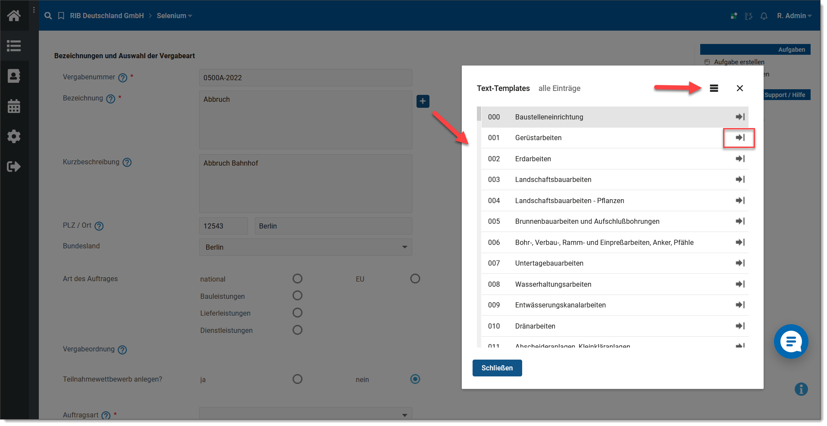
Task: Click into the Ort field with Berlin
Action: pyautogui.click(x=333, y=226)
